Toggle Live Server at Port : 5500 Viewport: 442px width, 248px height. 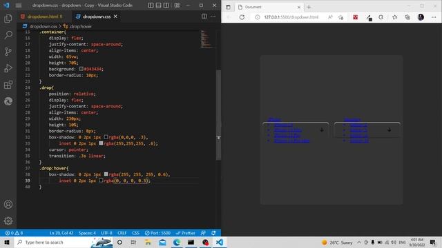157,233
